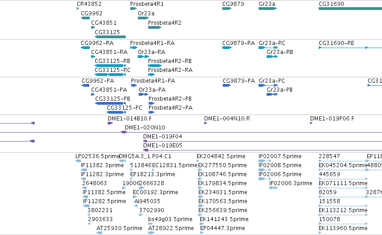Click the Gr23a gene label
Viewport: 382px width, 235px height.
coord(267,4)
